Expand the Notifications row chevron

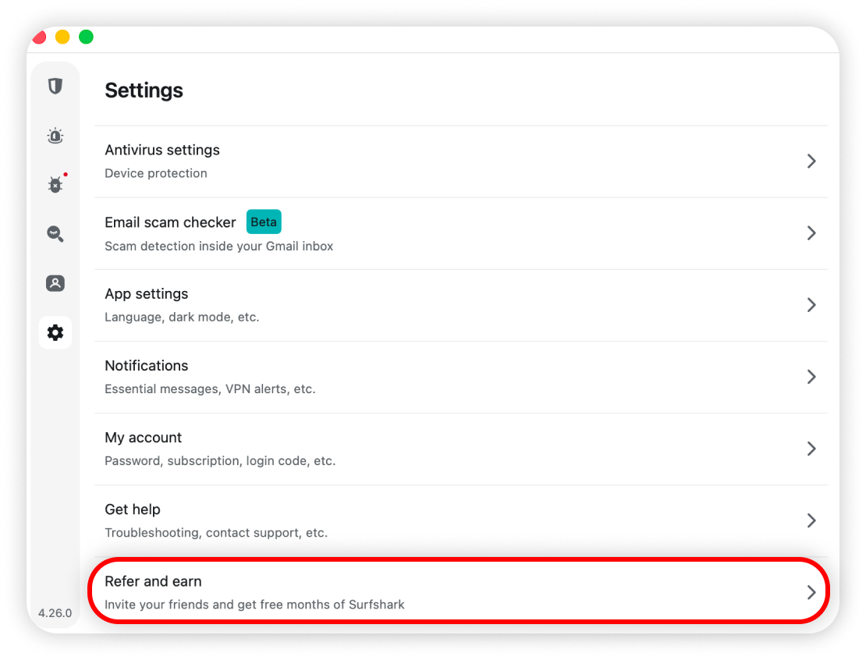pyautogui.click(x=811, y=377)
